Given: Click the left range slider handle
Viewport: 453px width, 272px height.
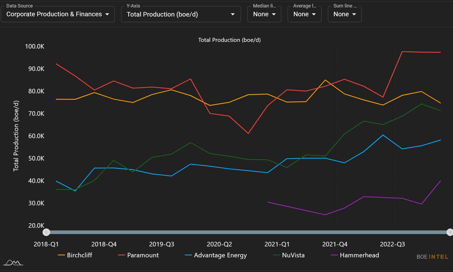Looking at the screenshot, I should point(46,232).
